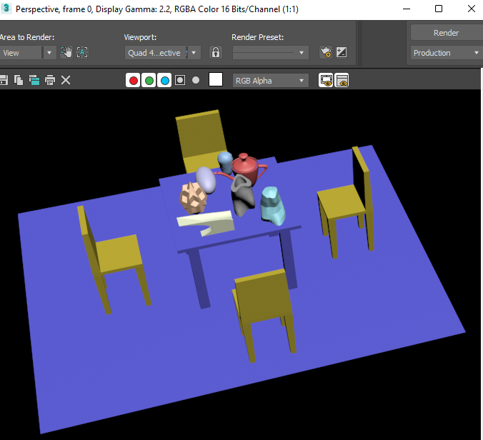Toggle UI overlay display icon
483x440 pixels.
[x=326, y=81]
